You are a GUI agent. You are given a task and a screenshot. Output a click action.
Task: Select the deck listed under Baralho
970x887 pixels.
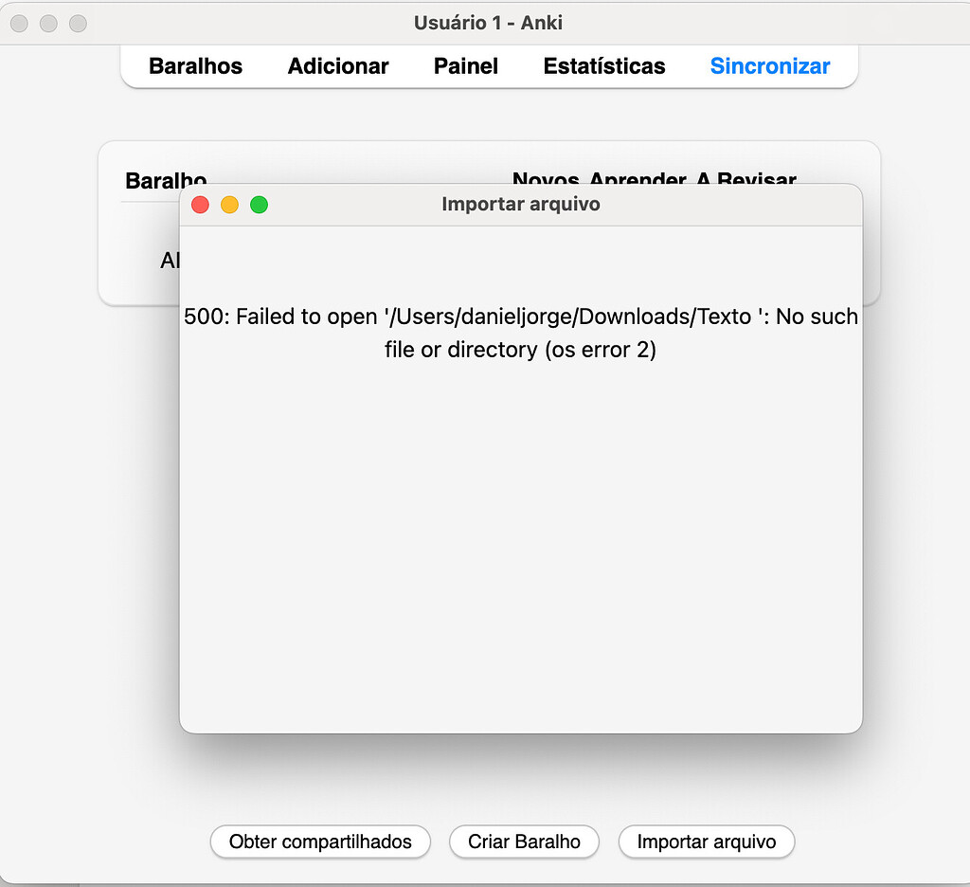[169, 261]
